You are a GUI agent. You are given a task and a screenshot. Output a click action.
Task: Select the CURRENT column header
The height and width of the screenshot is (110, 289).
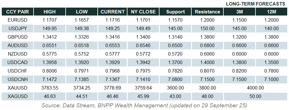click(x=112, y=12)
